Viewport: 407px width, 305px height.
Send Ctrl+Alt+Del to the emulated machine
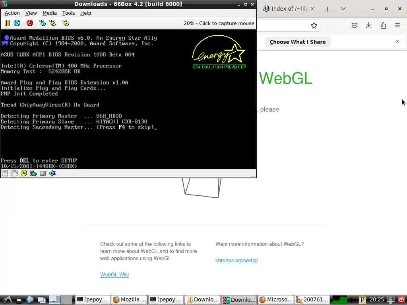tap(42, 23)
